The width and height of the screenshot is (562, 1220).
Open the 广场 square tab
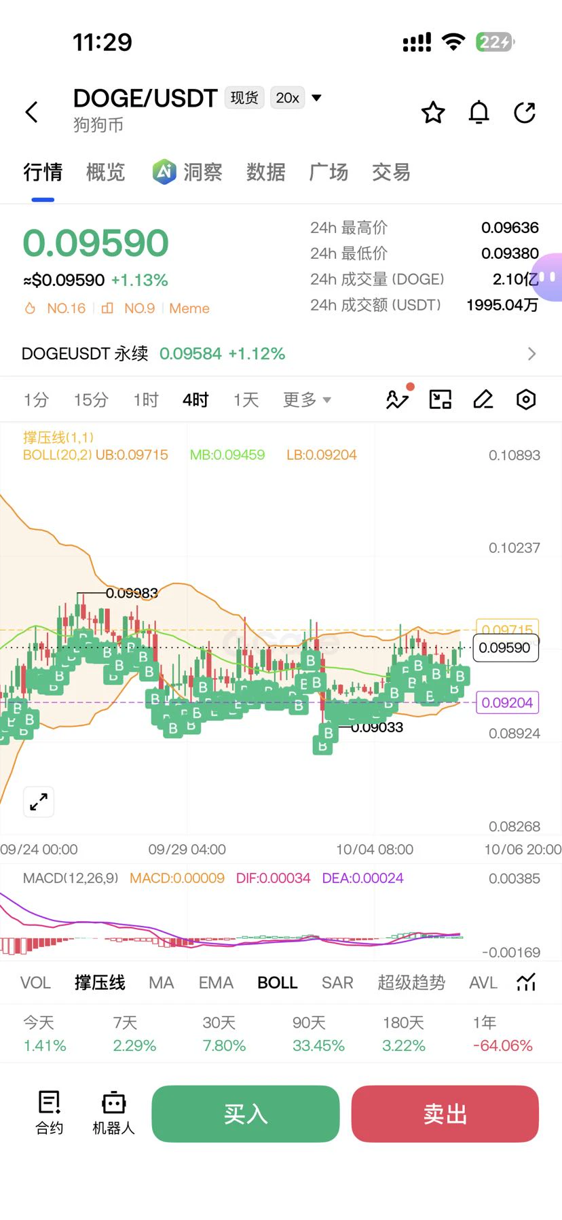click(329, 173)
